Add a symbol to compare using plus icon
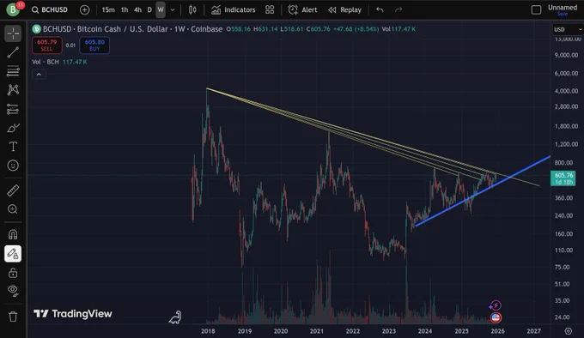Viewport: 584px width, 338px height. 84,10
